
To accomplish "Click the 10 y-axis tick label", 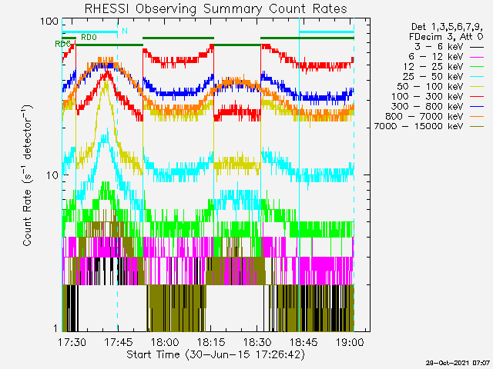I will coord(52,175).
